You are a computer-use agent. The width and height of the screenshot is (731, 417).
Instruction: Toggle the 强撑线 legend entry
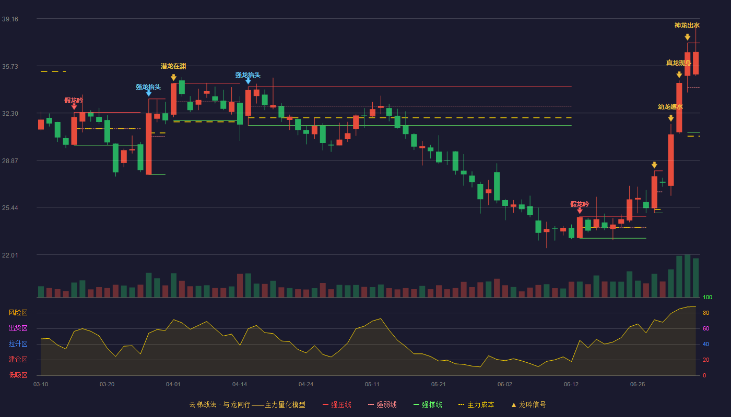428,404
